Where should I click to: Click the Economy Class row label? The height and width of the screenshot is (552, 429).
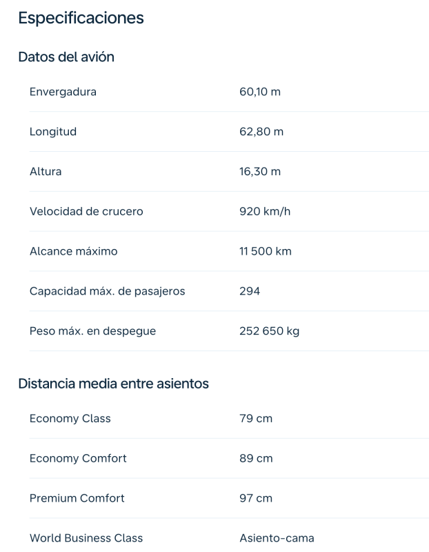(x=70, y=419)
